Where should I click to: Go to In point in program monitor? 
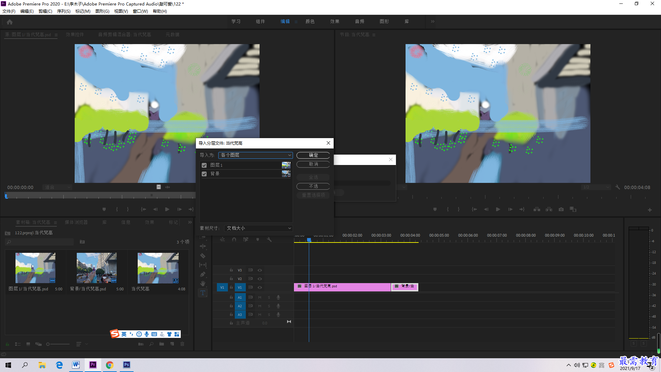pyautogui.click(x=474, y=209)
